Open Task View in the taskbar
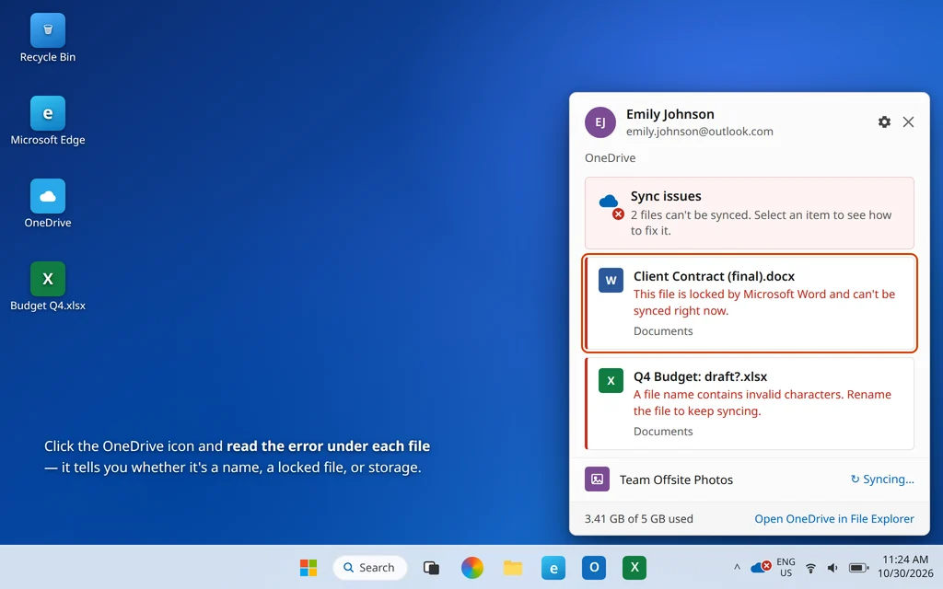Screen dimensions: 943x589 (x=431, y=567)
